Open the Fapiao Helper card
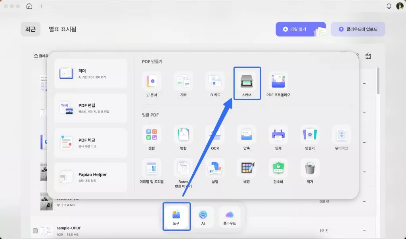The image size is (406, 239). click(91, 178)
